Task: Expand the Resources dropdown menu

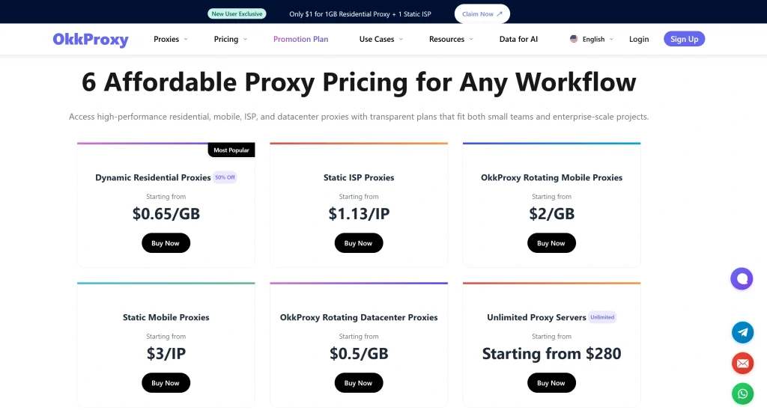Action: coord(451,39)
